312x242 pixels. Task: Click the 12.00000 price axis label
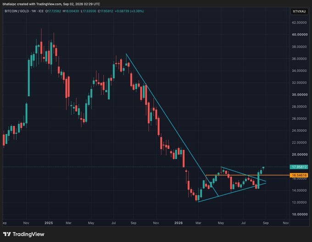[x=299, y=202]
